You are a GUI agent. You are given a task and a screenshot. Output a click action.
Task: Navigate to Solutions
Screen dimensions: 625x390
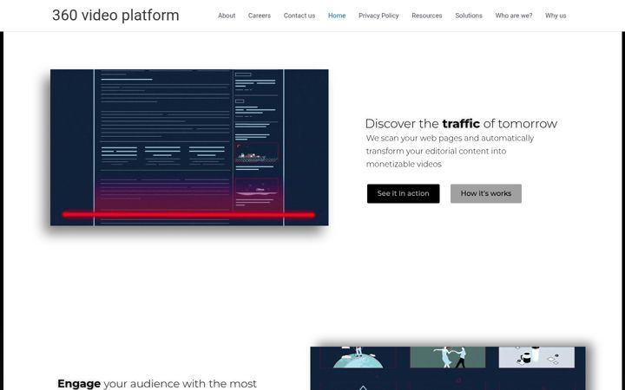coord(469,16)
